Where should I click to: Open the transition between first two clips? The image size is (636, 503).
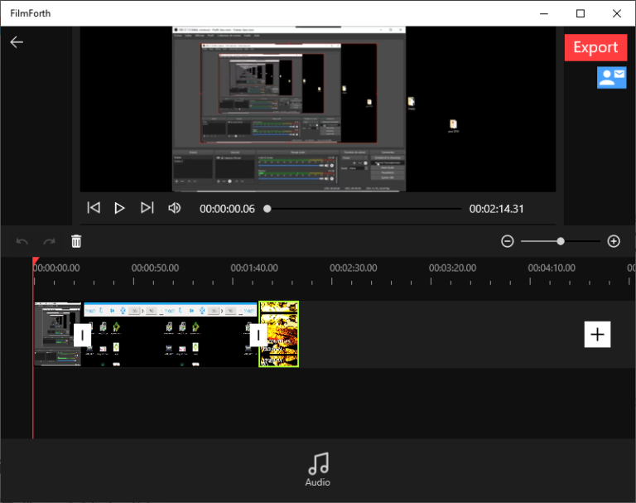(82, 335)
